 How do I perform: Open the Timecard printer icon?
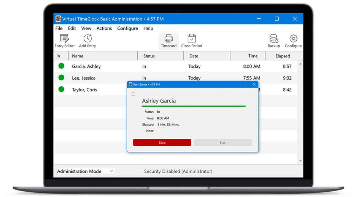click(169, 41)
